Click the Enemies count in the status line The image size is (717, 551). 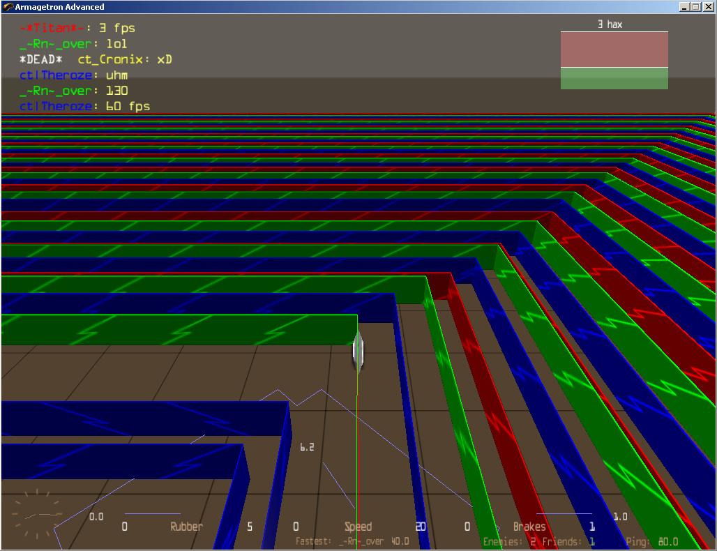[x=509, y=541]
